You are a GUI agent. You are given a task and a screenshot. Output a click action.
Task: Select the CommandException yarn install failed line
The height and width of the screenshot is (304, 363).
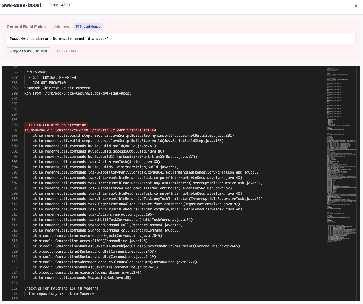click(90, 130)
